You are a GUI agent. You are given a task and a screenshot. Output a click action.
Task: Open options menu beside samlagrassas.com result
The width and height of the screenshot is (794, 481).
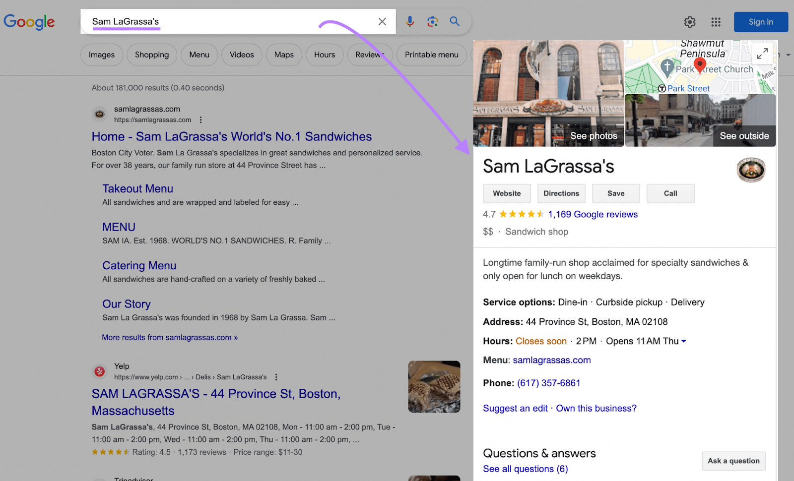tap(200, 120)
